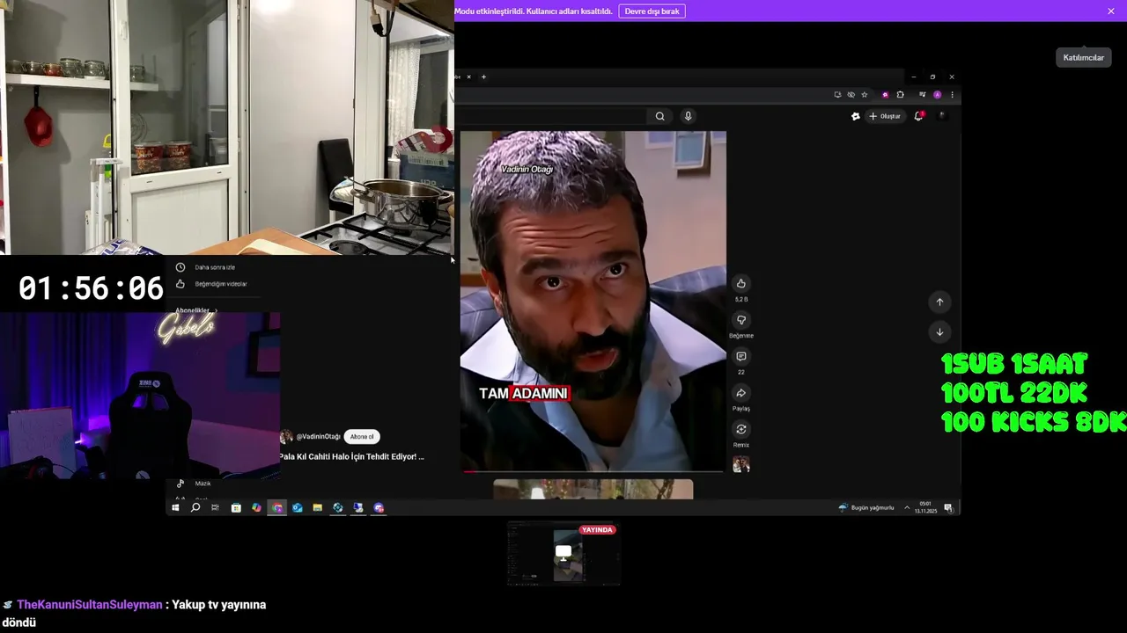Open File Explorer on the taskbar
1127x633 pixels.
317,507
